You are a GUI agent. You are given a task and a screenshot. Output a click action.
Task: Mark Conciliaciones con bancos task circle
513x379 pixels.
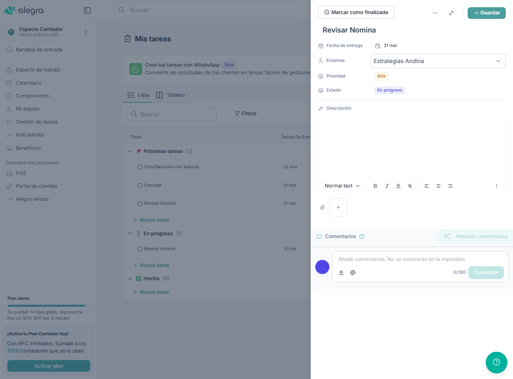(140, 167)
